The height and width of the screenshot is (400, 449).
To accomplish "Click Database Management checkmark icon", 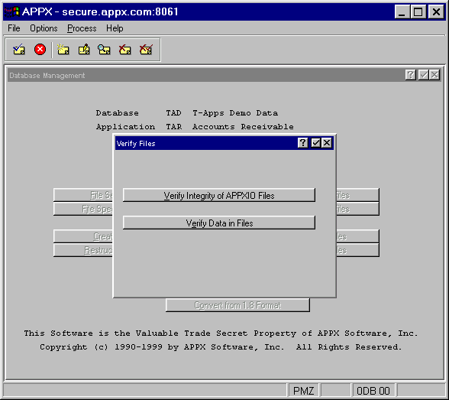I will [423, 75].
